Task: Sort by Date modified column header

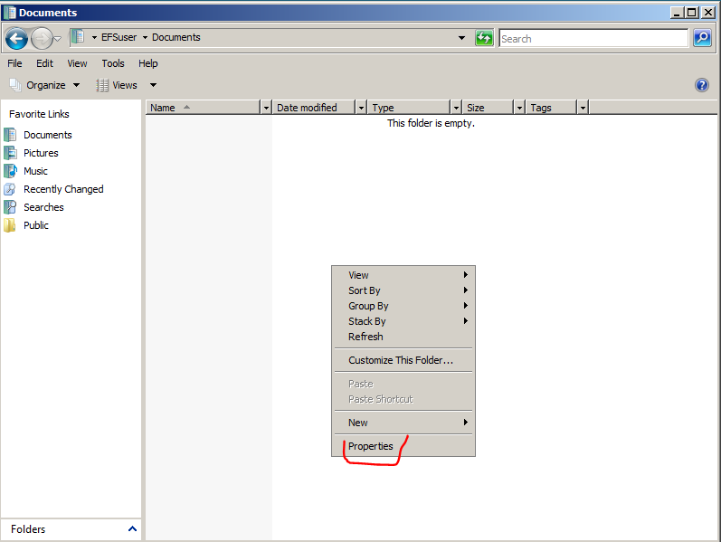Action: click(x=314, y=108)
